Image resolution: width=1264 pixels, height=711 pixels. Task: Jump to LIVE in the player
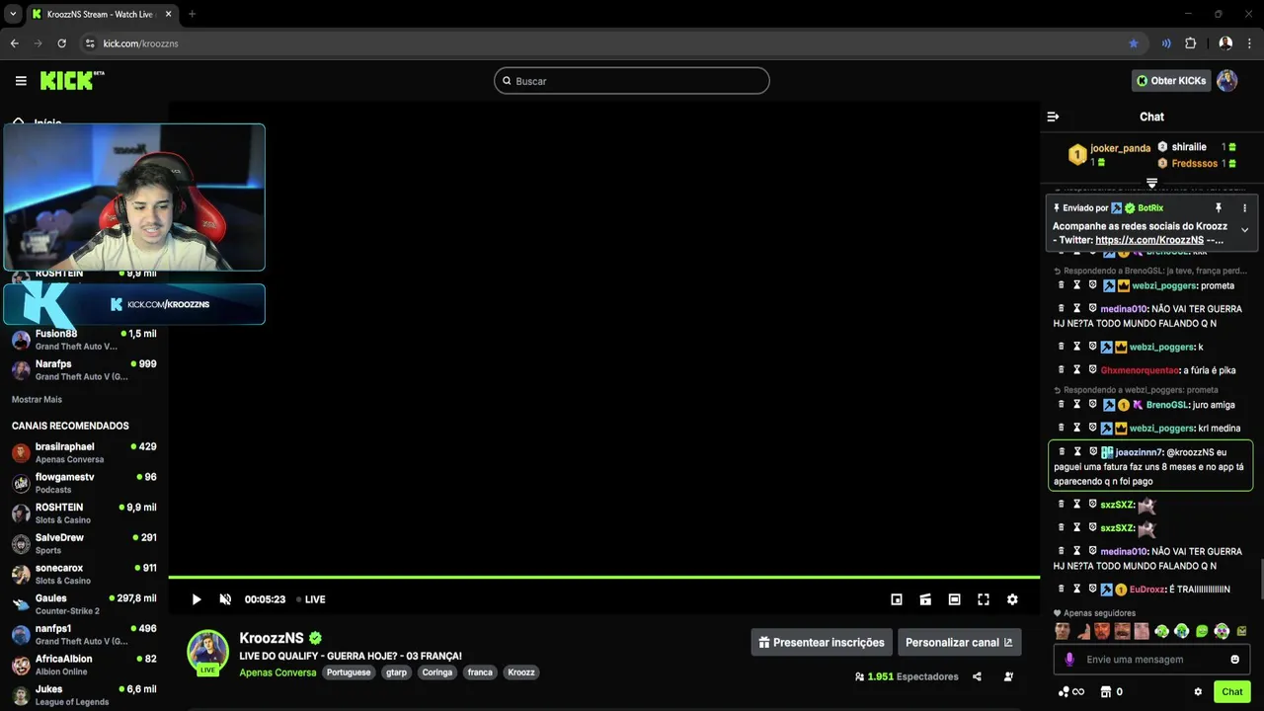[311, 599]
